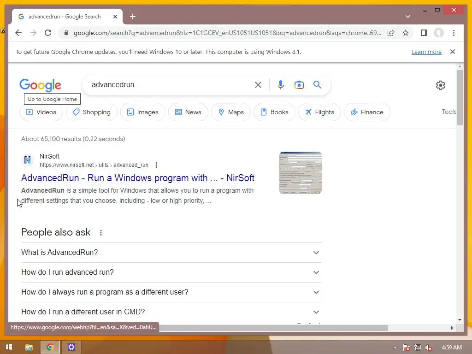The image size is (472, 354).
Task: Open Chrome side panel
Action: tap(424, 33)
